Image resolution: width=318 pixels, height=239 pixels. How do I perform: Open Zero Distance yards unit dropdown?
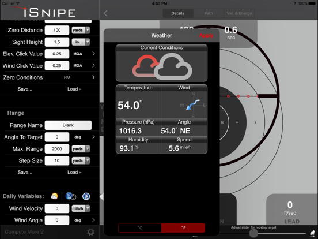(81, 30)
